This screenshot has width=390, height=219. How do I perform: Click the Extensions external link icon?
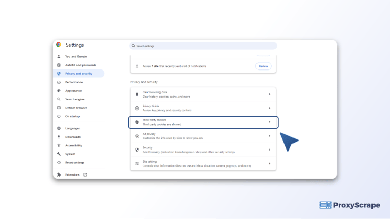[x=85, y=174]
